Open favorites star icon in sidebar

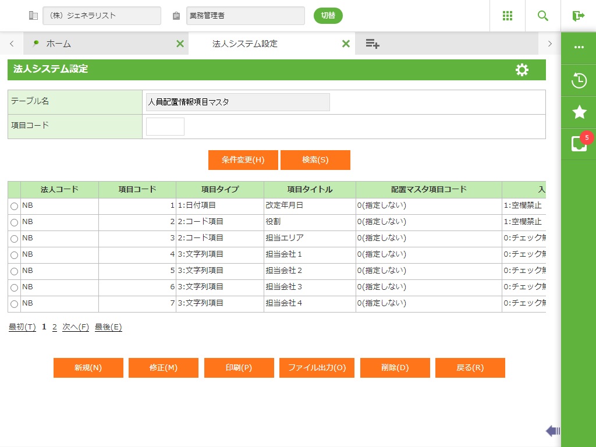tap(579, 112)
